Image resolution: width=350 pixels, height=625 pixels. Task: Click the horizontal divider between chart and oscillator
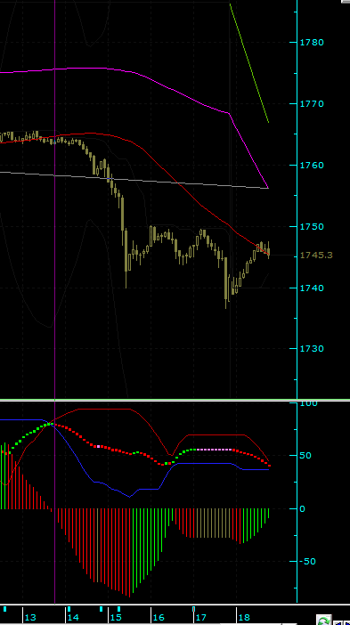pyautogui.click(x=175, y=400)
